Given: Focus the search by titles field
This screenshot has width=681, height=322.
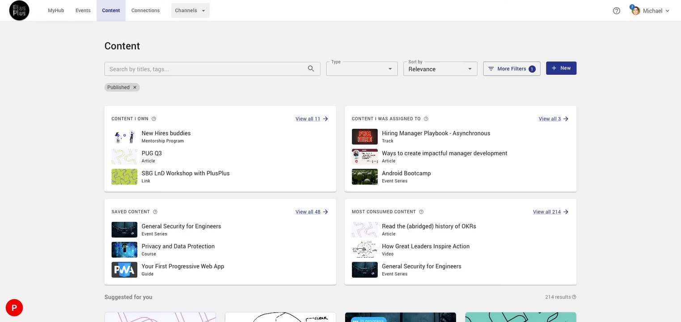Looking at the screenshot, I should 206,69.
